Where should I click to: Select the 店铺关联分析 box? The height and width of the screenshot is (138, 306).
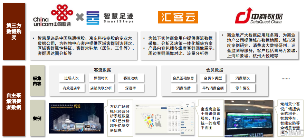101,88
